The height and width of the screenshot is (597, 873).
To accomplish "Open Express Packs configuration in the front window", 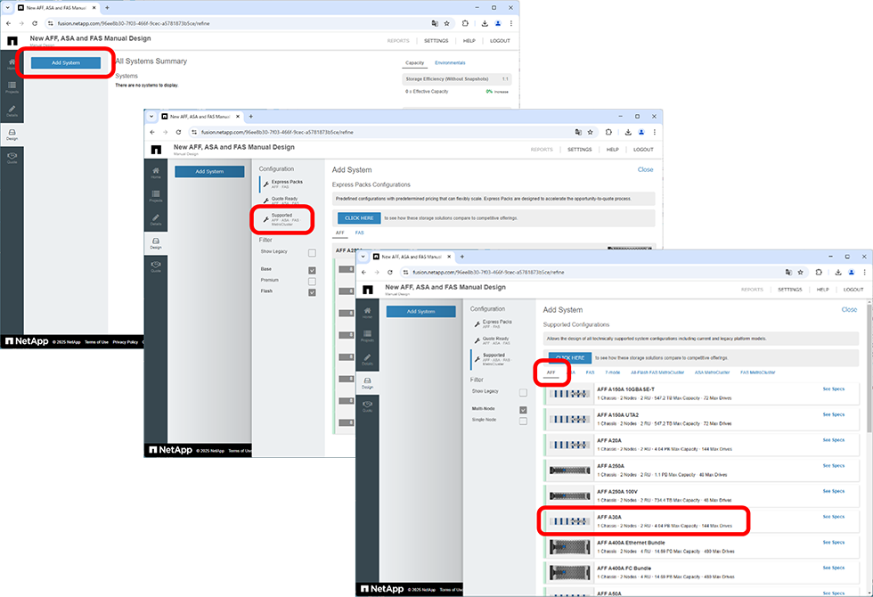I will tap(494, 323).
